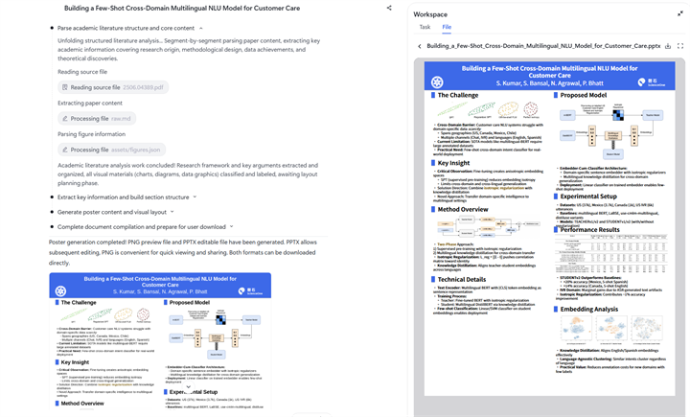
Task: Open fullscreen view of the poster file
Action: pyautogui.click(x=680, y=46)
